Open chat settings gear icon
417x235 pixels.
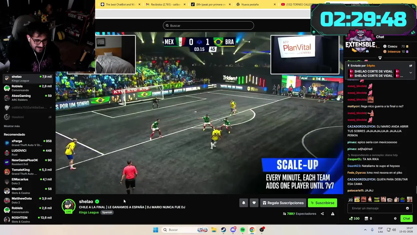click(x=395, y=218)
